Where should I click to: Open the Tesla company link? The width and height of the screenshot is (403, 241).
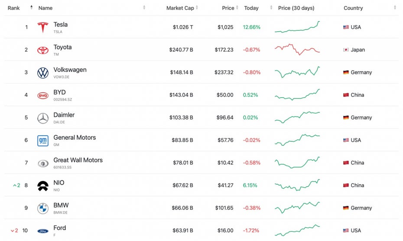point(60,24)
